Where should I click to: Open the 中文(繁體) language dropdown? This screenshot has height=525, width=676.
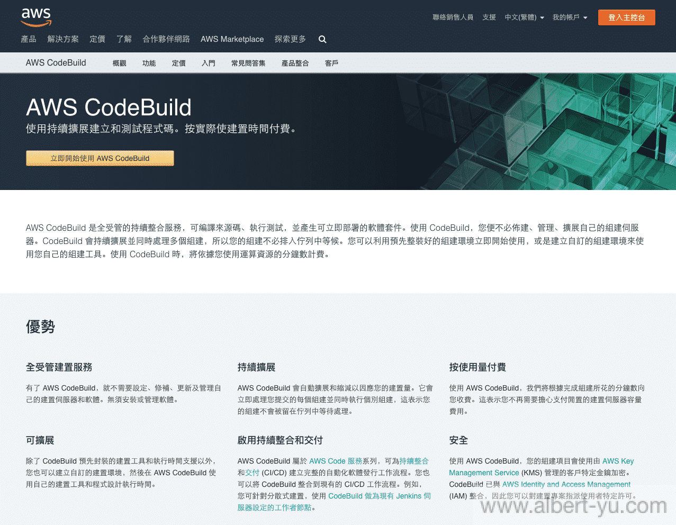coord(524,17)
